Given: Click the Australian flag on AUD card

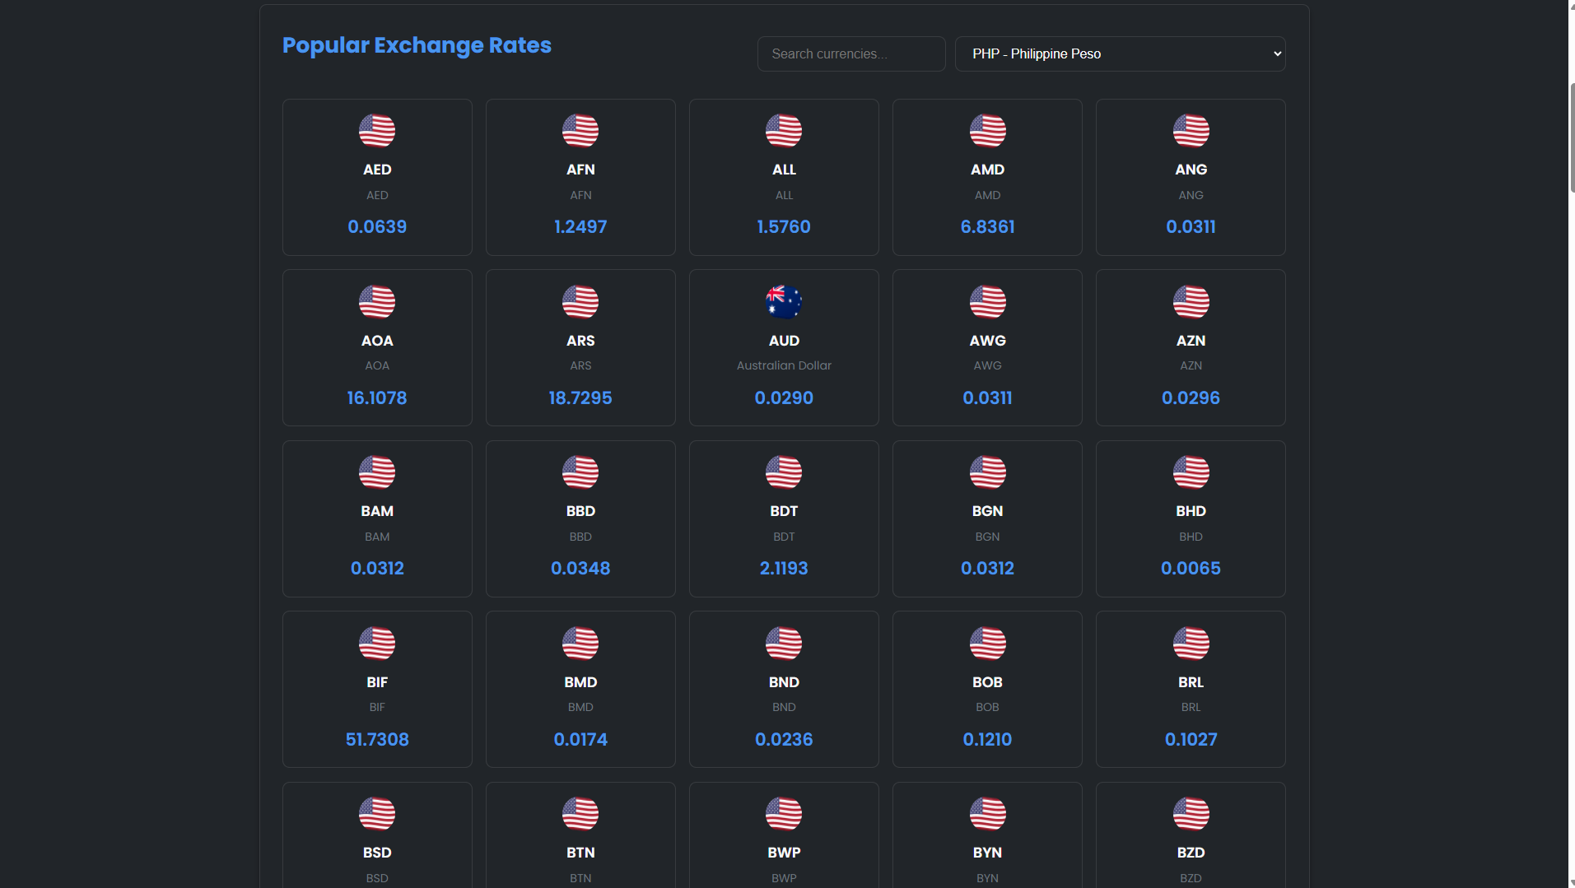Looking at the screenshot, I should click(784, 302).
